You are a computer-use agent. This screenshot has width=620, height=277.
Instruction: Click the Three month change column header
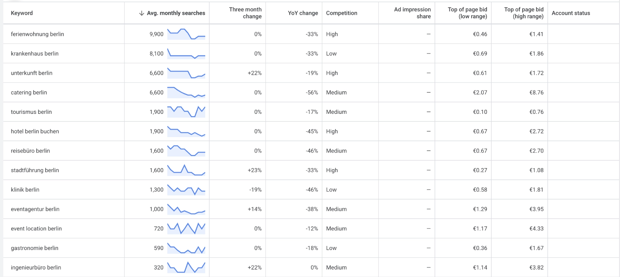[245, 13]
